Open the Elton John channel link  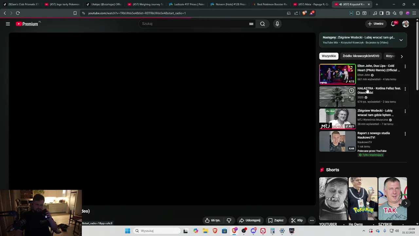tap(364, 75)
